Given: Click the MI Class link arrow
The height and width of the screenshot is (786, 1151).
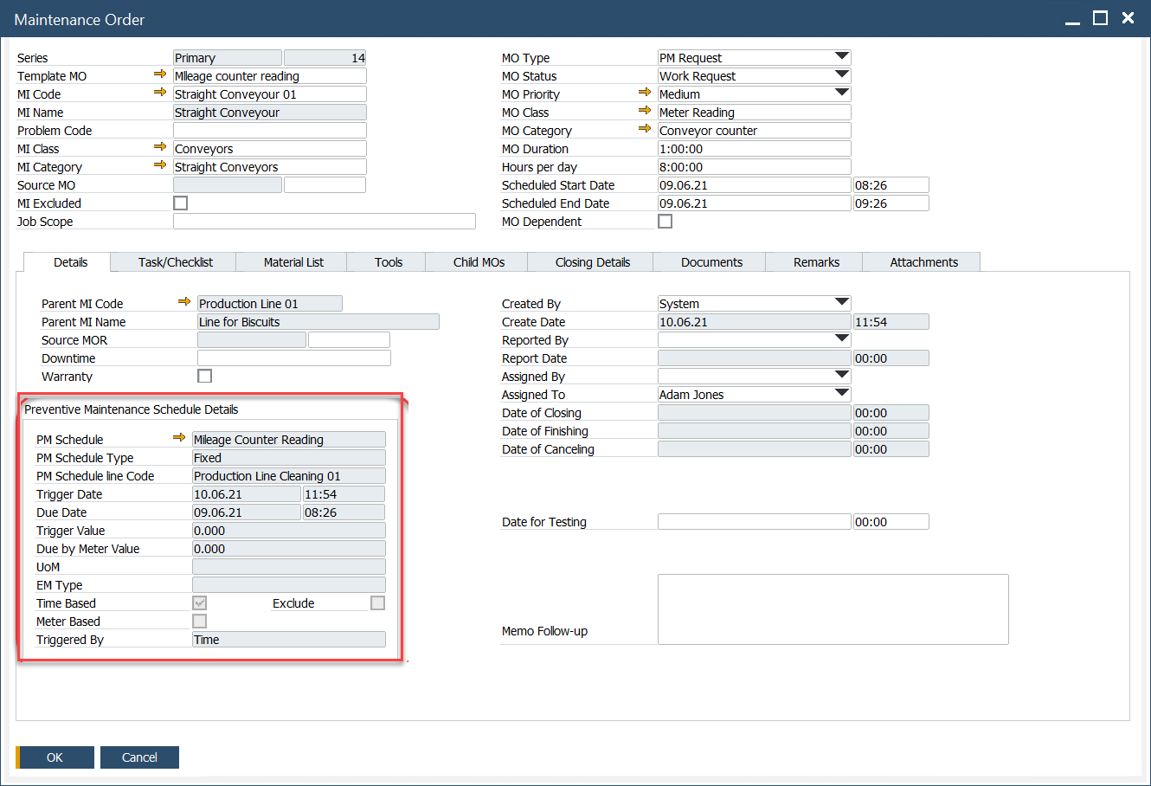Looking at the screenshot, I should click(x=160, y=148).
